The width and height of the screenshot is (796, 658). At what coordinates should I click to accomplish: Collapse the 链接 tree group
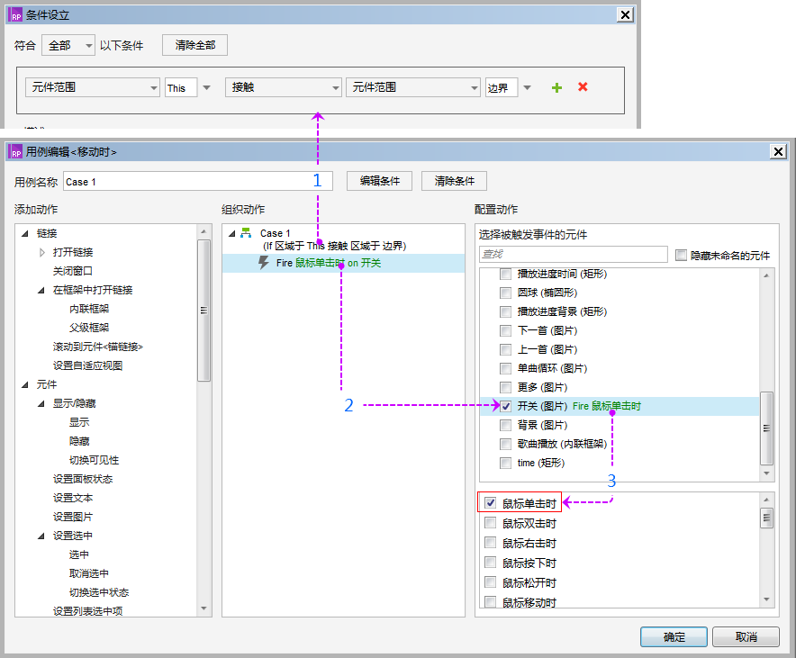pyautogui.click(x=25, y=233)
